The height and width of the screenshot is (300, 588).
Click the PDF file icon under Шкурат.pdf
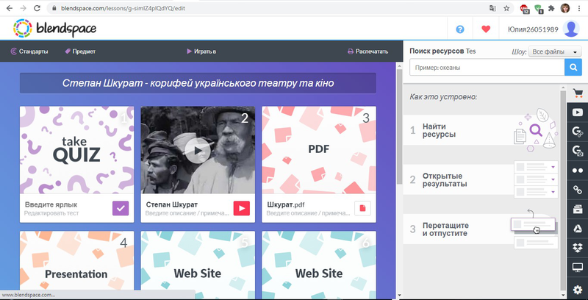point(363,208)
